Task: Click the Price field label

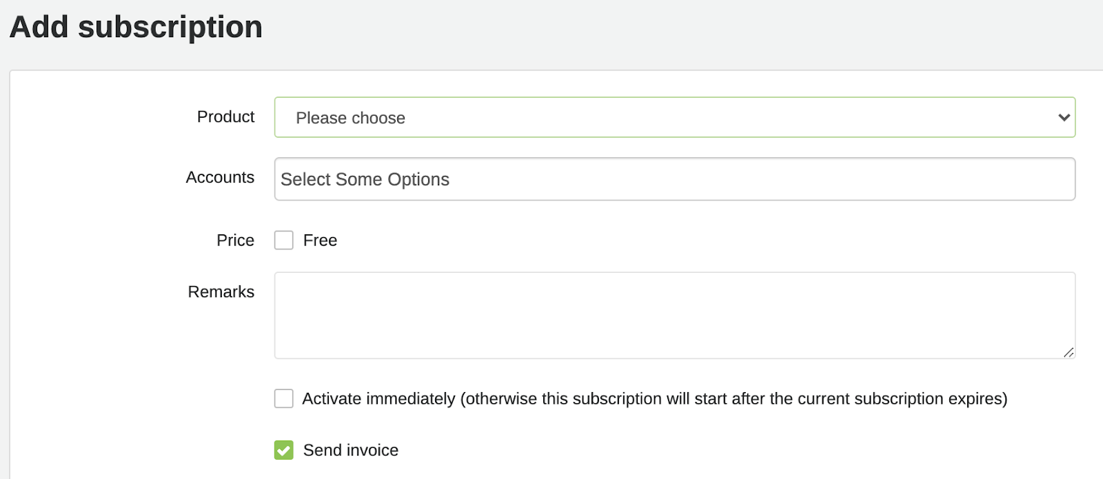Action: (235, 241)
